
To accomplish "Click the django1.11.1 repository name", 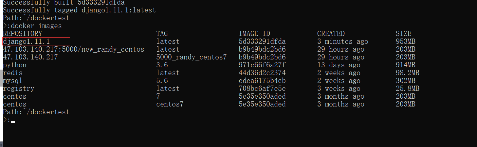I will (x=26, y=41).
